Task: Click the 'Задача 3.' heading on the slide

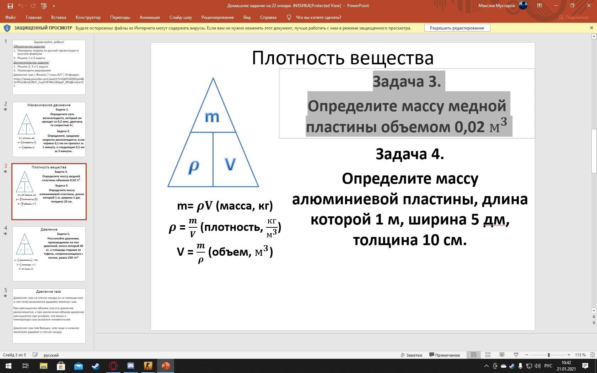Action: [407, 82]
